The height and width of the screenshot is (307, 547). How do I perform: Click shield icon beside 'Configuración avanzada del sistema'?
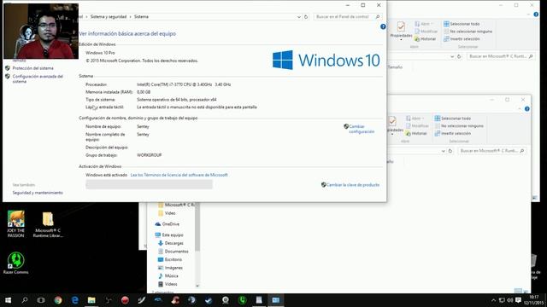pyautogui.click(x=8, y=76)
